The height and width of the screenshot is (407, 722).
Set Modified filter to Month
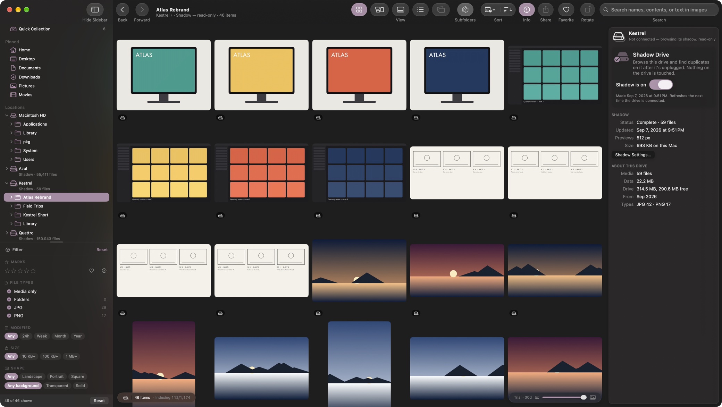point(60,336)
